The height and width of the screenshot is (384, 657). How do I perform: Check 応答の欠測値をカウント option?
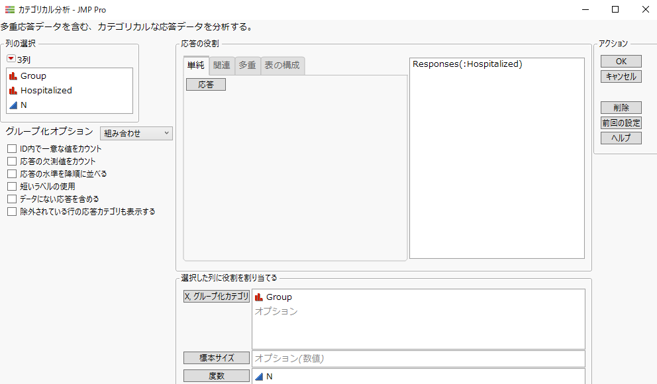(11, 161)
